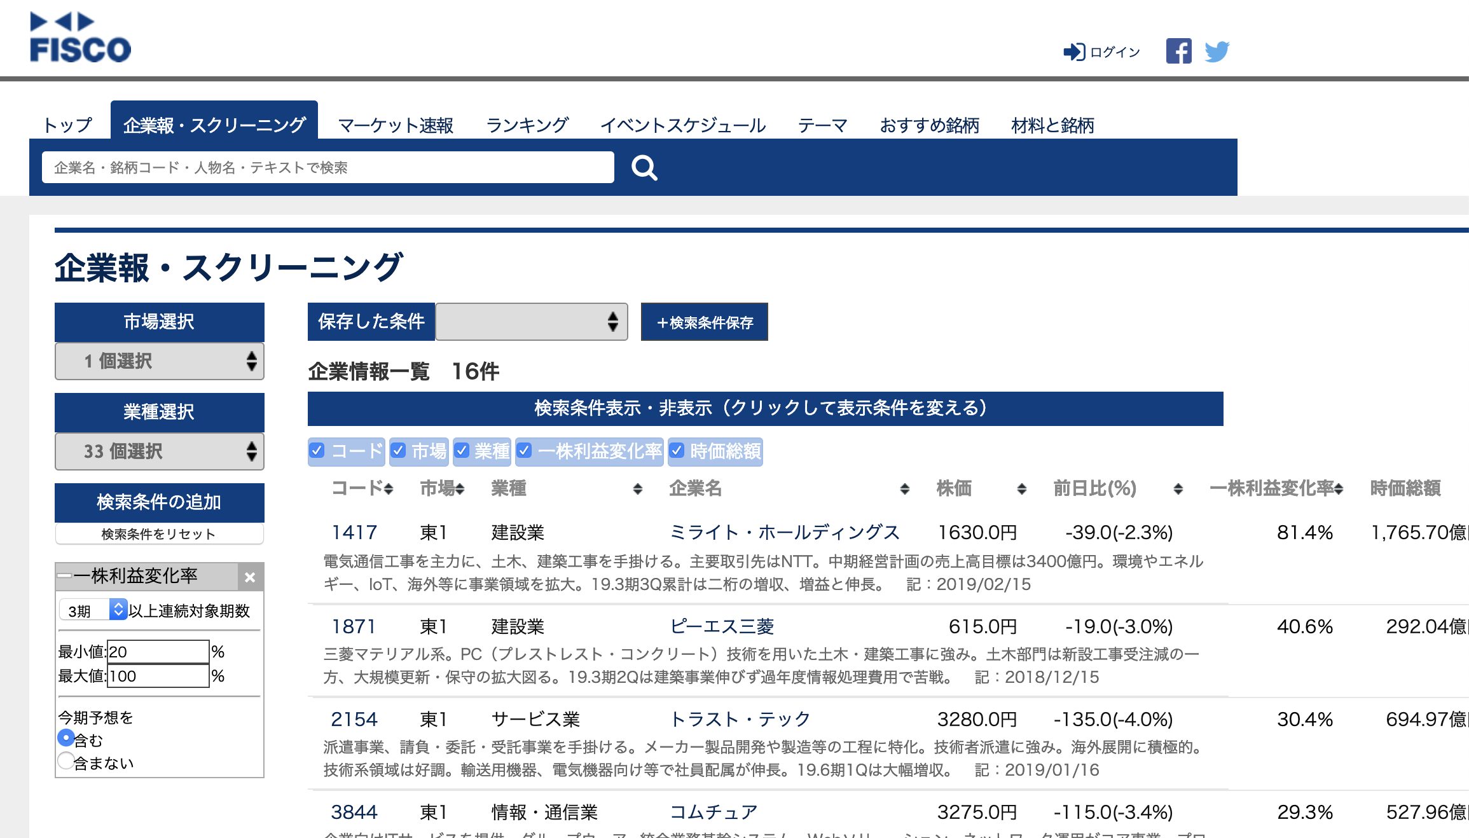Open stock code 1417 link
The width and height of the screenshot is (1469, 838).
click(354, 532)
